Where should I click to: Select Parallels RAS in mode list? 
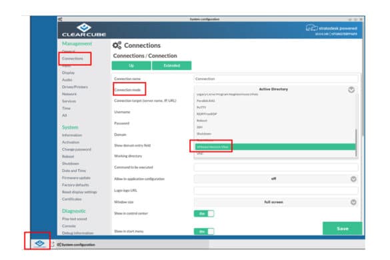(205, 101)
